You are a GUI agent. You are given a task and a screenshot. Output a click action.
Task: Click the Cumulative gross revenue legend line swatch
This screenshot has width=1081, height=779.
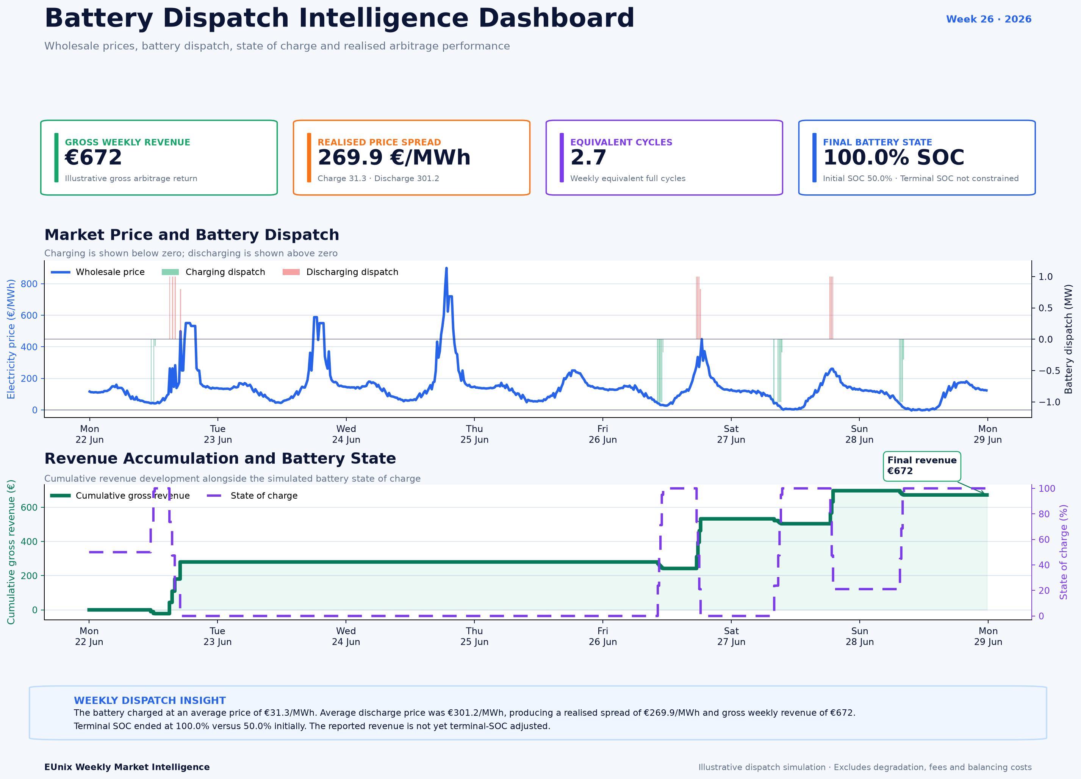61,496
